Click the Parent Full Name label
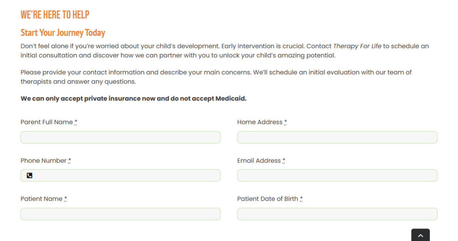 tap(47, 122)
